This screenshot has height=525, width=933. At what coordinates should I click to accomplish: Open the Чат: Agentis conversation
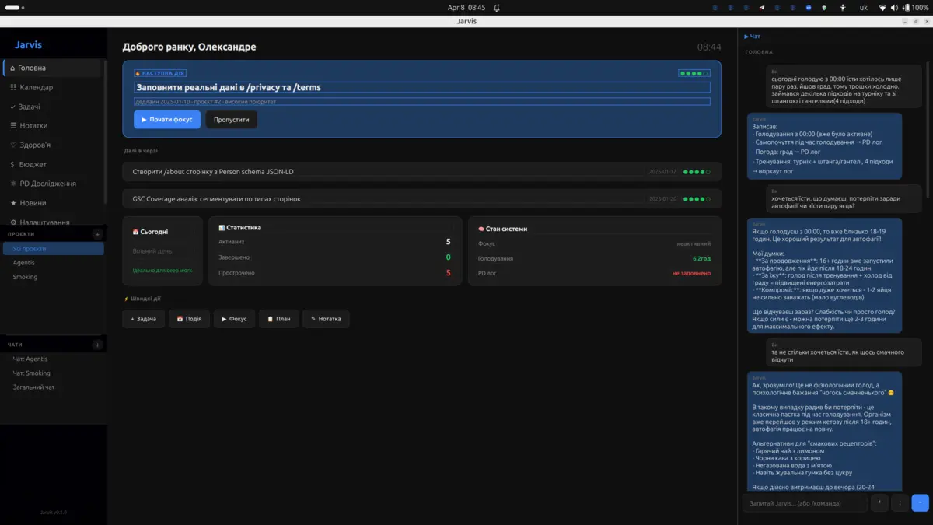coord(30,359)
